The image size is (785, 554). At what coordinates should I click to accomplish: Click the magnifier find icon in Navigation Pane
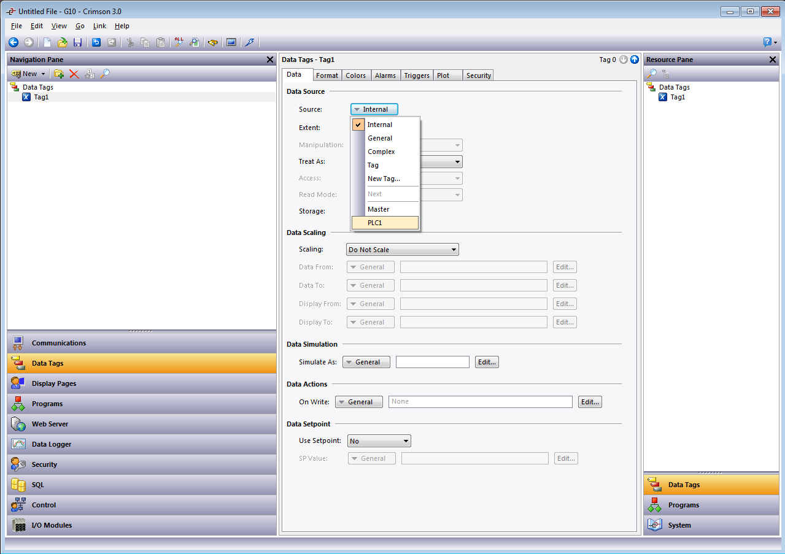[x=105, y=74]
